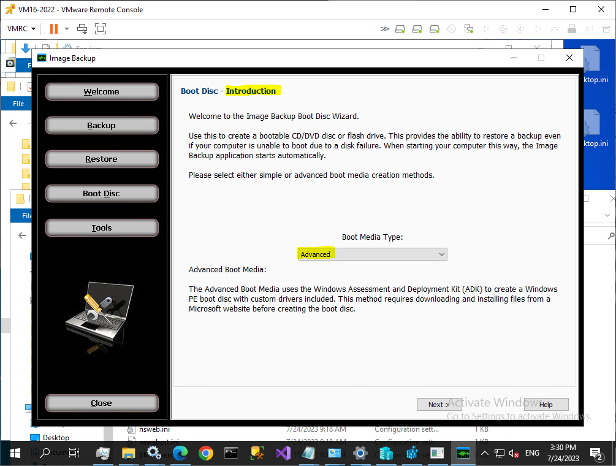Go back in the lower Explorer window
The image size is (616, 466).
tap(22, 235)
